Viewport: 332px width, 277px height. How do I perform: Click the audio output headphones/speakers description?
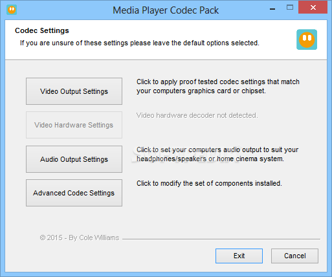(217, 154)
